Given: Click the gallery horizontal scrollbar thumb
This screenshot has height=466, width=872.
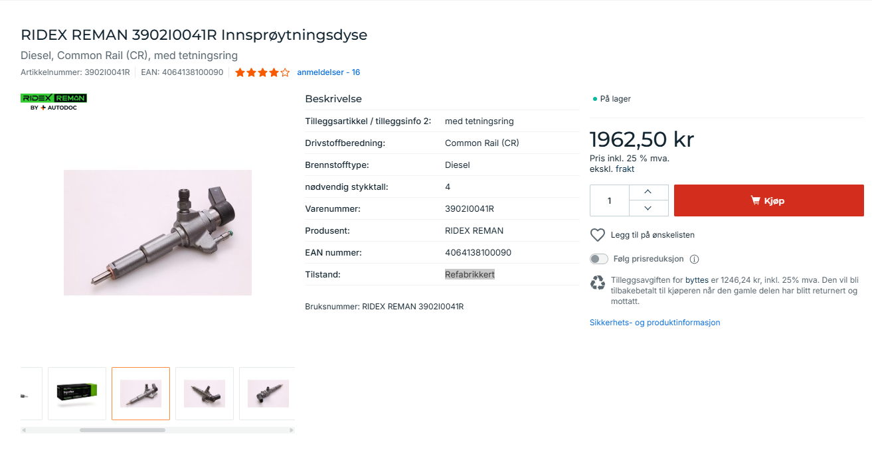Looking at the screenshot, I should point(122,430).
